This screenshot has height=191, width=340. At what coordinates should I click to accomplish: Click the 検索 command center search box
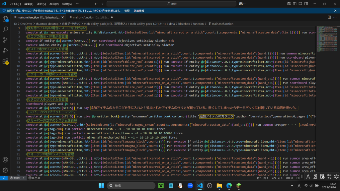(171, 4)
